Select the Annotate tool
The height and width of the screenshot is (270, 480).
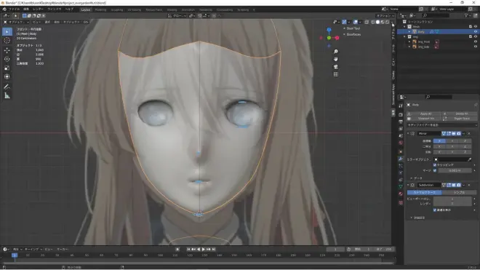click(7, 87)
